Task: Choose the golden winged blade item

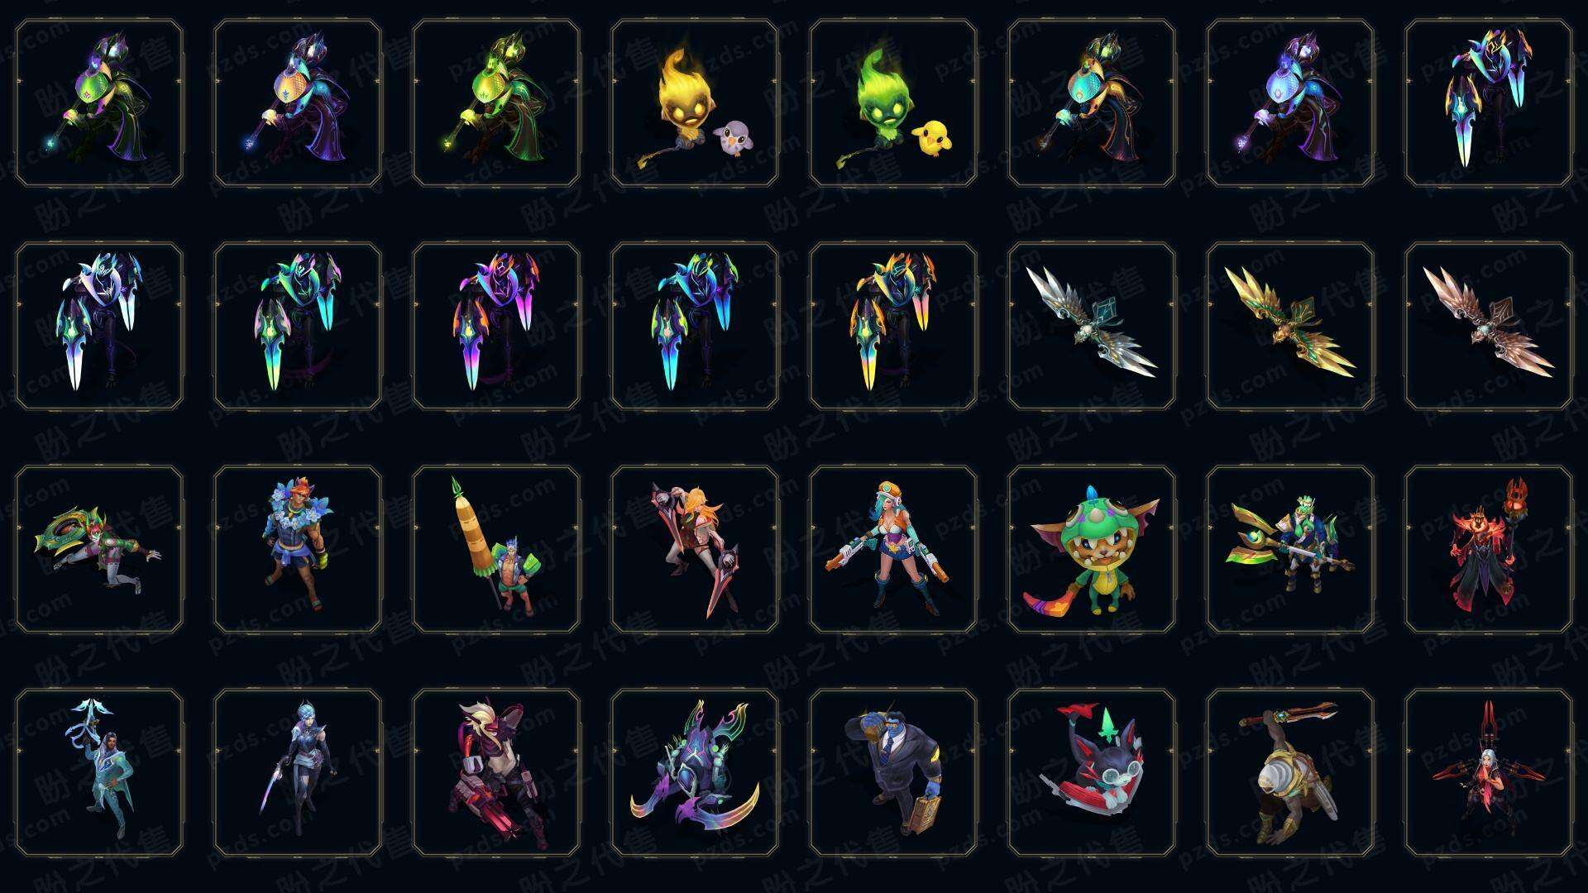Action: (1290, 326)
